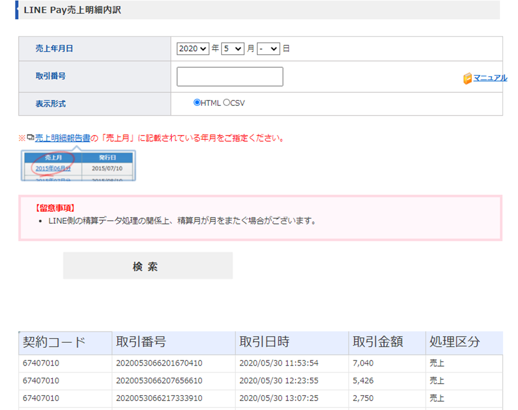Click the new-window icon before 売上明細報告書
The image size is (518, 410).
coord(30,137)
